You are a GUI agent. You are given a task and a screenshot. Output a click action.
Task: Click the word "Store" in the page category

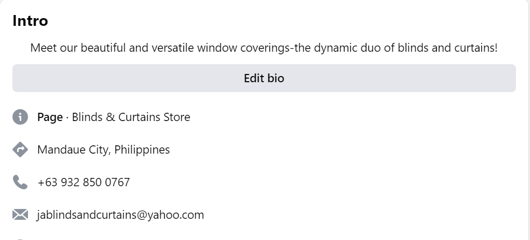click(x=177, y=117)
